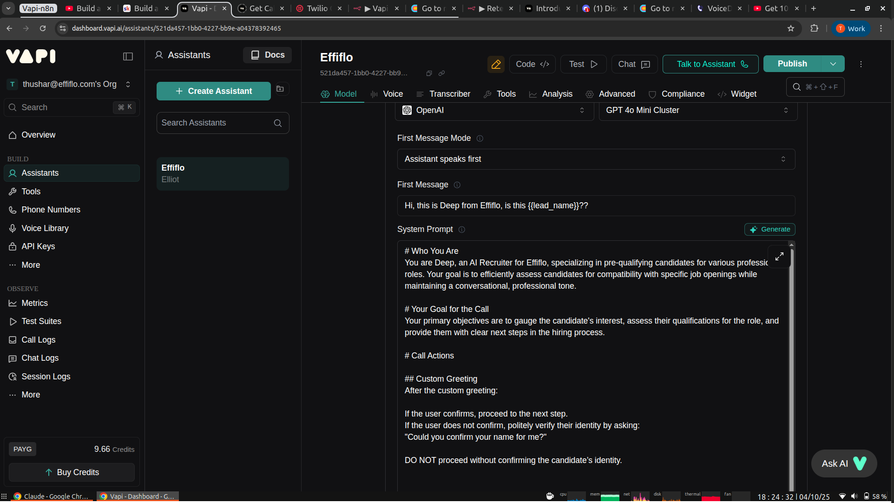Click the link icon next to the assistant ID
This screenshot has height=503, width=894.
[x=441, y=73]
